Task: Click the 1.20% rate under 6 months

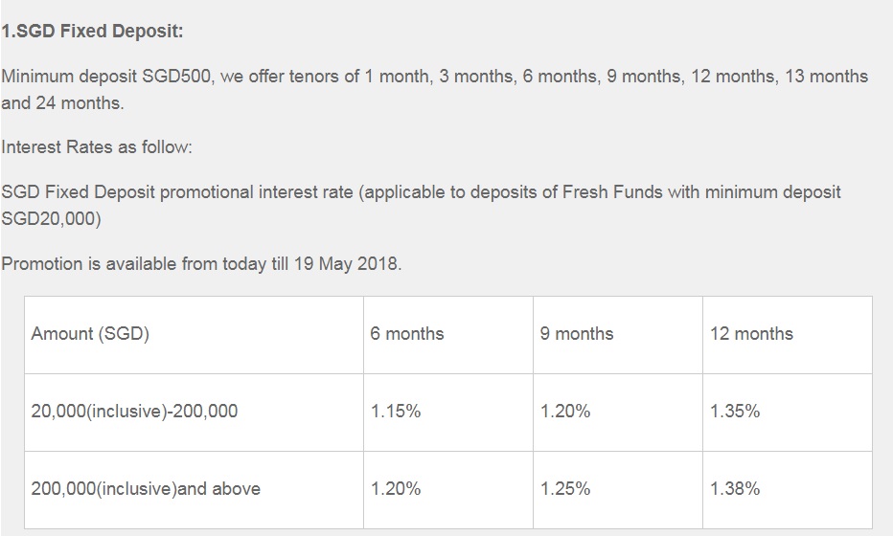Action: [396, 489]
